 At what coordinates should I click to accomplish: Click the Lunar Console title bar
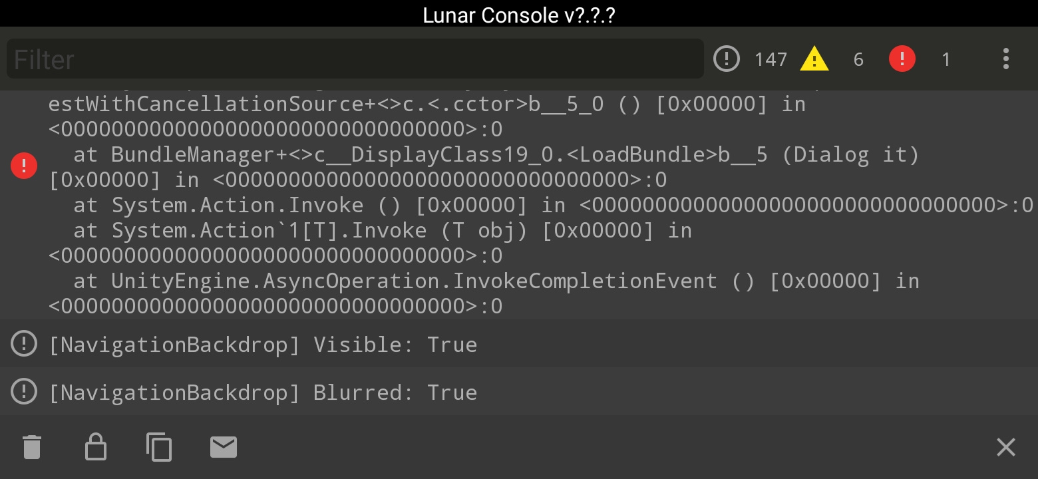tap(519, 14)
